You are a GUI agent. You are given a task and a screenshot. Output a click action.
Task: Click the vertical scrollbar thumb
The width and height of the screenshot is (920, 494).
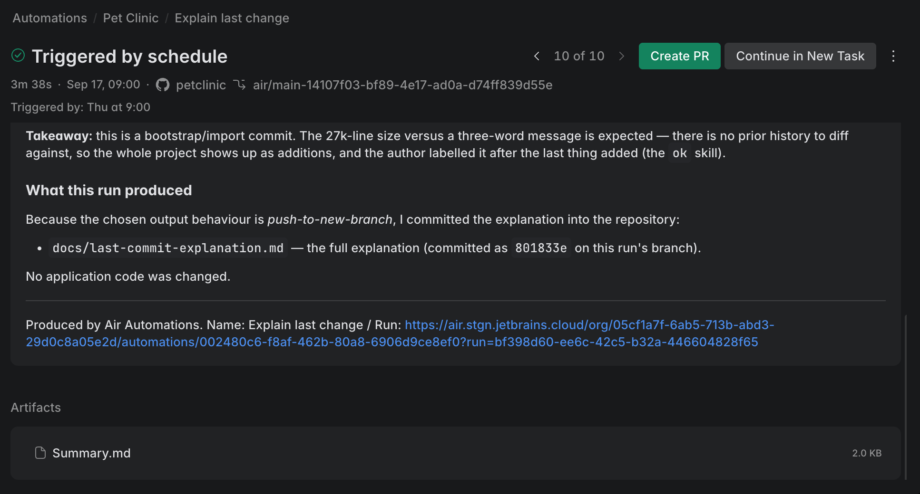(905, 397)
